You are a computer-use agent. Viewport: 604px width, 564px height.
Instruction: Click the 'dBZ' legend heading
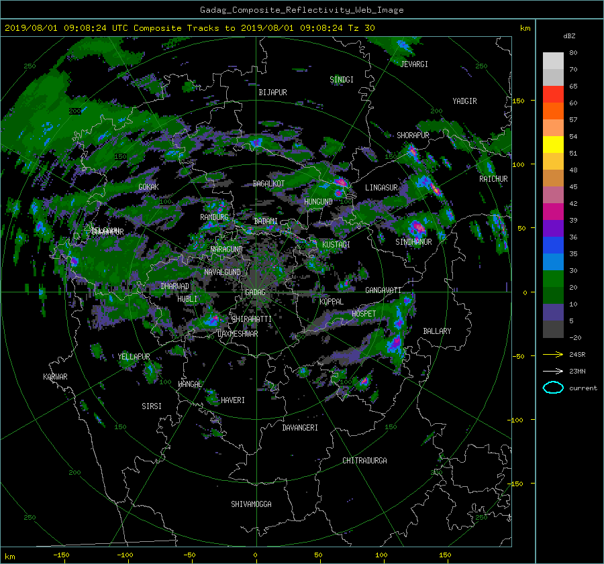[x=569, y=36]
